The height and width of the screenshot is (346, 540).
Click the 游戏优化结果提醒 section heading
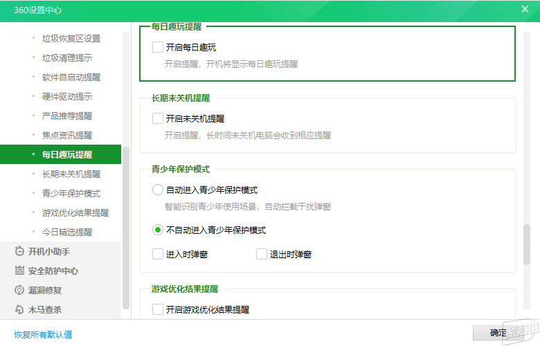tap(185, 289)
